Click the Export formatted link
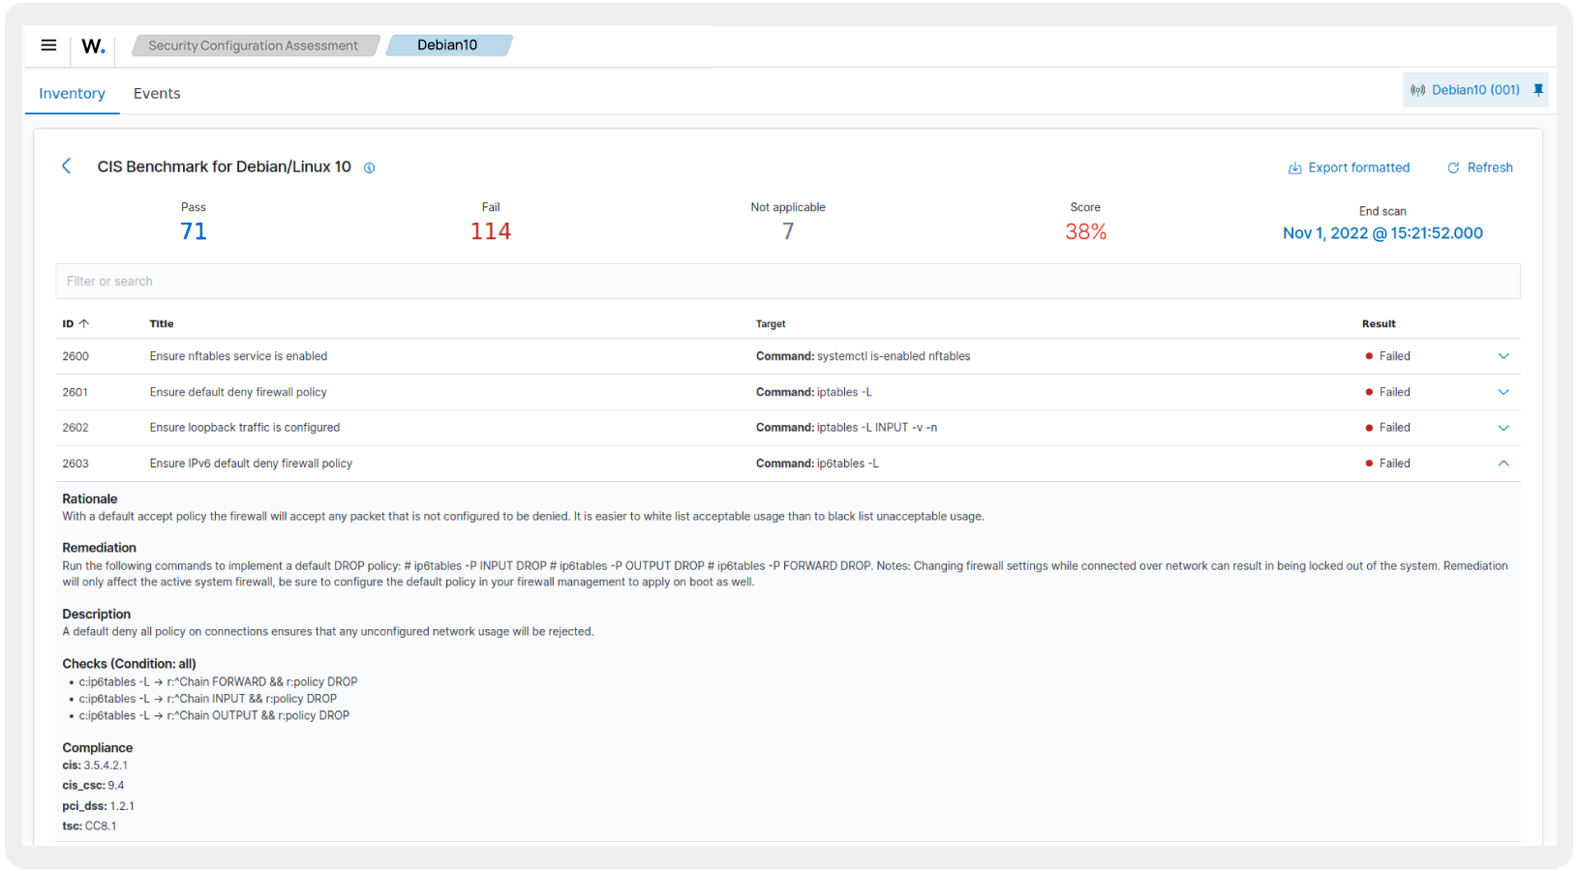1578x871 pixels. tap(1359, 167)
